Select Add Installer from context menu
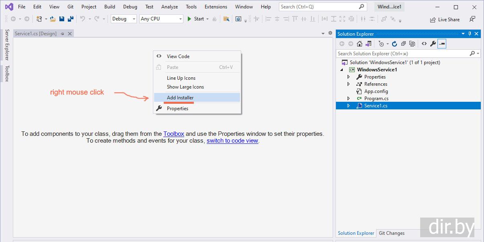Image resolution: width=484 pixels, height=242 pixels. (x=180, y=98)
